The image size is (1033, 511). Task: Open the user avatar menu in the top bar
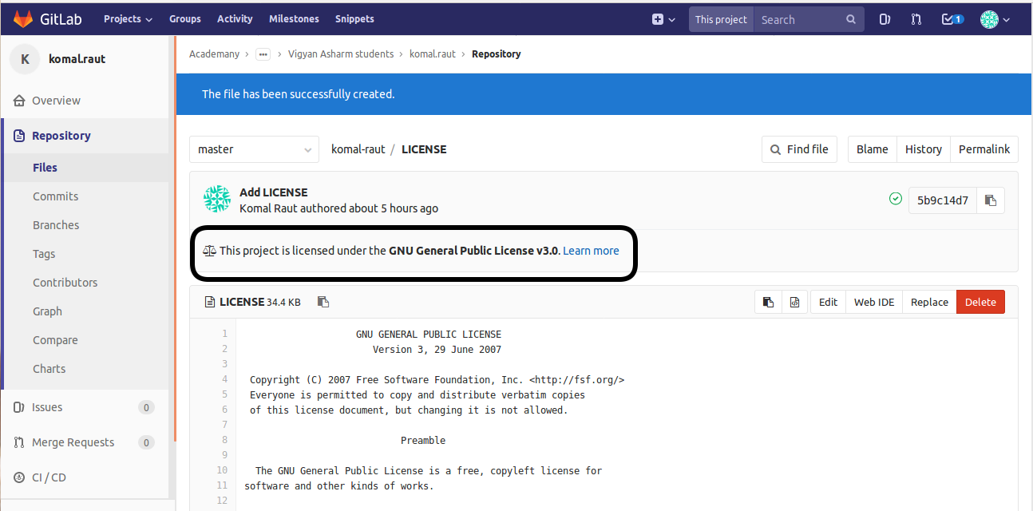(995, 19)
